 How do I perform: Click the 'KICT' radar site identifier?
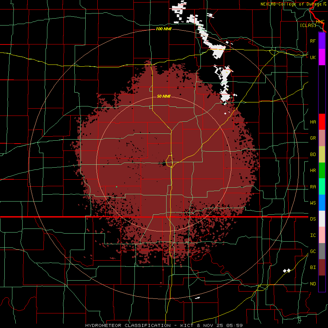(x=187, y=325)
